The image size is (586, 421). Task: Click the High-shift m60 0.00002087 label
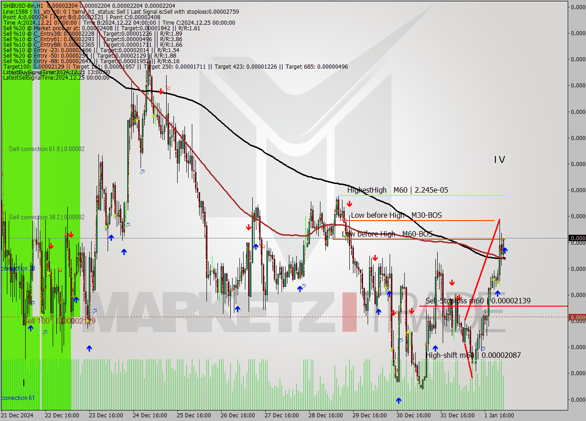pyautogui.click(x=473, y=355)
